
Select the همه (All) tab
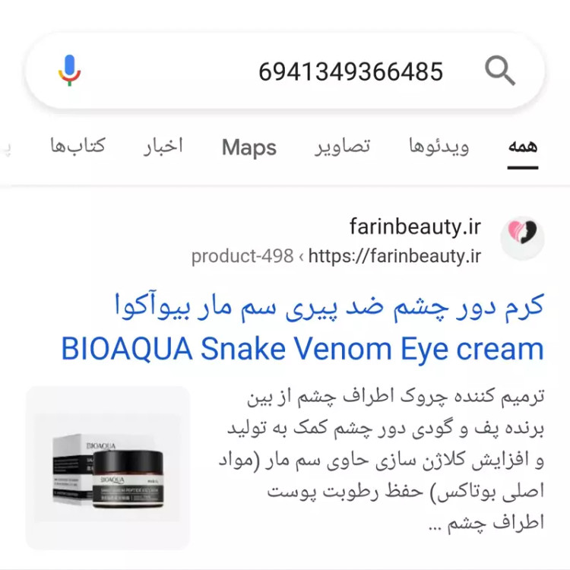[523, 147]
